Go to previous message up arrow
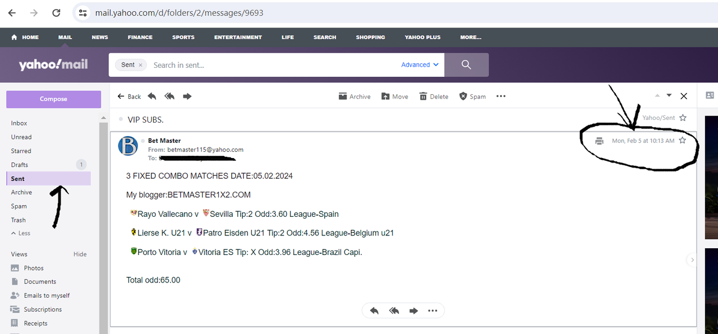This screenshot has height=334, width=718. (x=657, y=96)
